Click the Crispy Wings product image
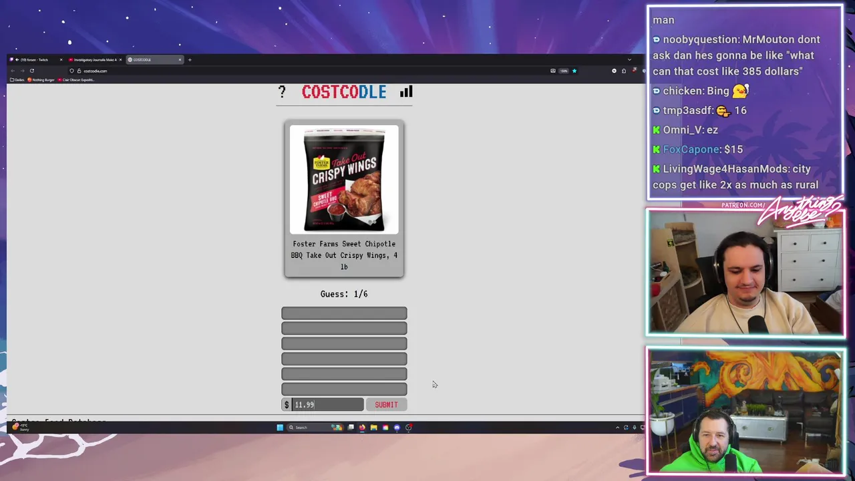 (x=344, y=180)
